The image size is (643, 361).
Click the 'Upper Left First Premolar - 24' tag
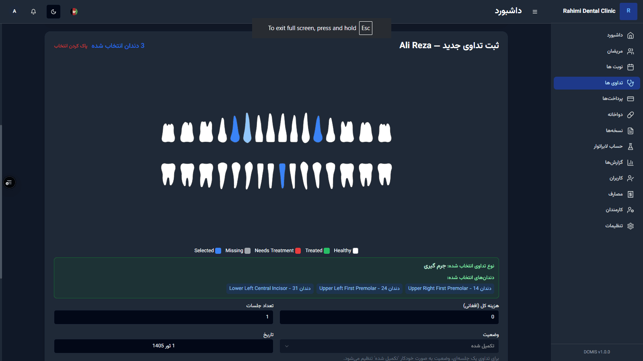coord(360,288)
